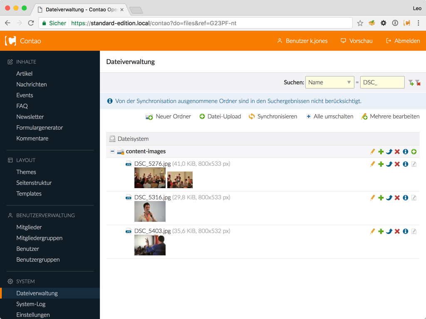This screenshot has height=319, width=426.
Task: Open the Name search field dropdown
Action: click(329, 82)
